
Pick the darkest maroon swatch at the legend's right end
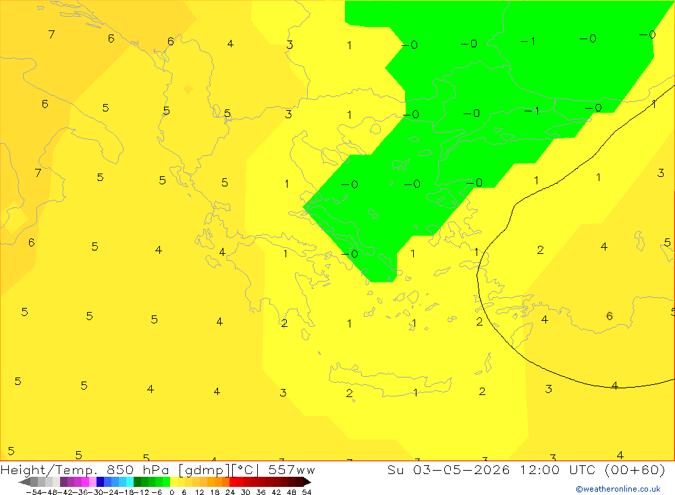tap(299, 481)
